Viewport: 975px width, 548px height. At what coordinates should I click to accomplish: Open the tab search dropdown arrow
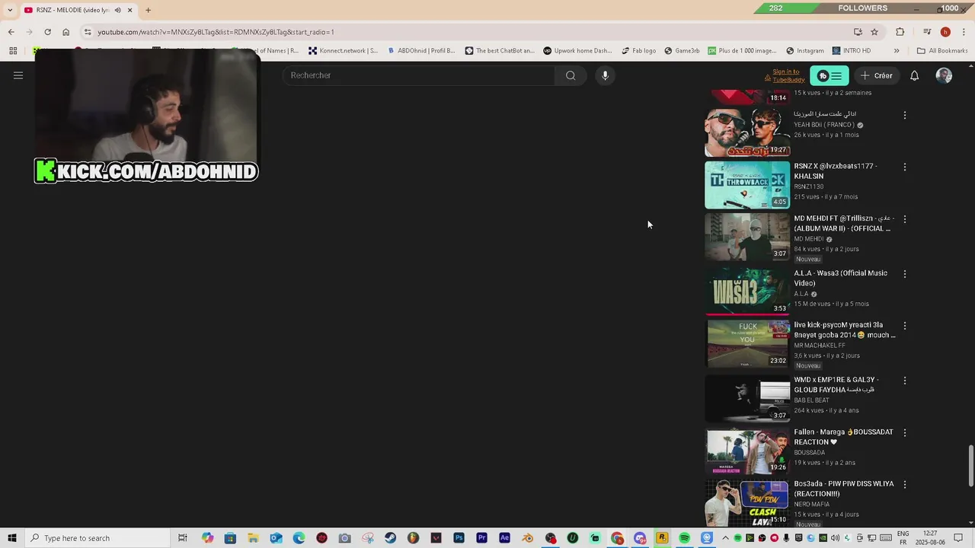coord(9,10)
